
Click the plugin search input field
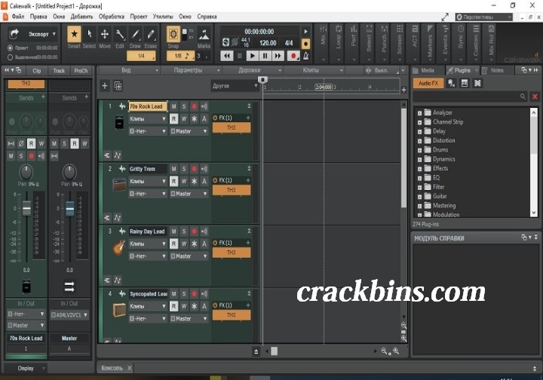tap(471, 97)
